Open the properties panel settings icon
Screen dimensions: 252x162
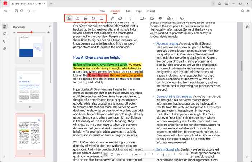[x=247, y=27]
